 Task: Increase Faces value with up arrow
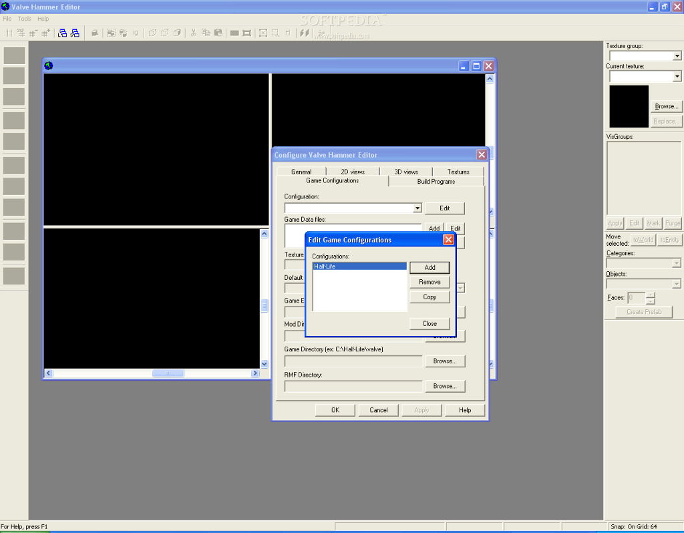[651, 295]
